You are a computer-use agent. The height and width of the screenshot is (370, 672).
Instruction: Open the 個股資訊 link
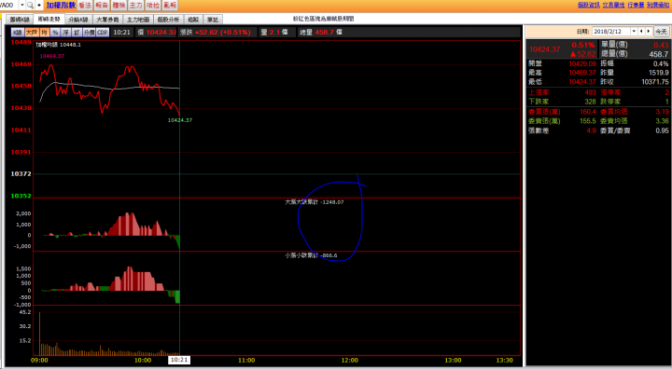point(588,6)
